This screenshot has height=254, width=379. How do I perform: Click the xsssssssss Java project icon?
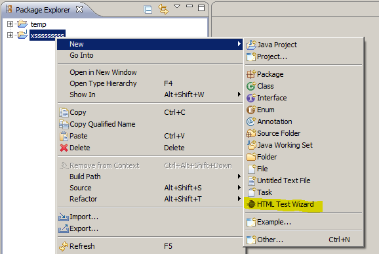[22, 35]
